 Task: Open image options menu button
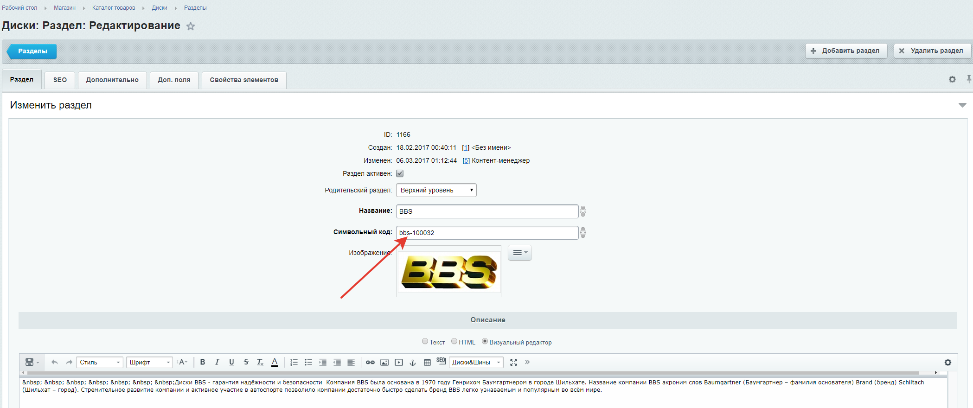pos(520,253)
